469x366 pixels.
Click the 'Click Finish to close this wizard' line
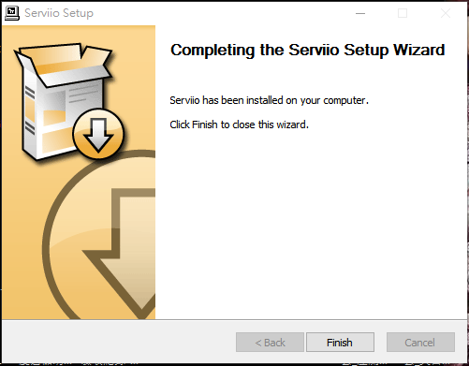tap(239, 124)
